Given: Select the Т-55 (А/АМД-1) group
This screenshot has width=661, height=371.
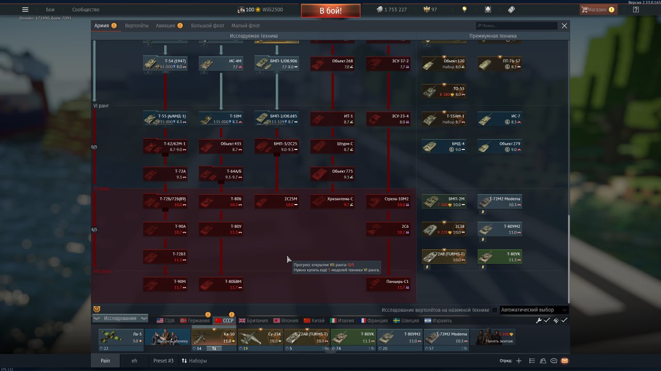Looking at the screenshot, I should point(165,119).
